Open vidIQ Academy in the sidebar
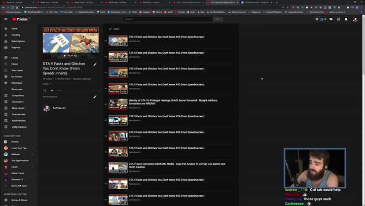The width and height of the screenshot is (365, 206). (19, 127)
